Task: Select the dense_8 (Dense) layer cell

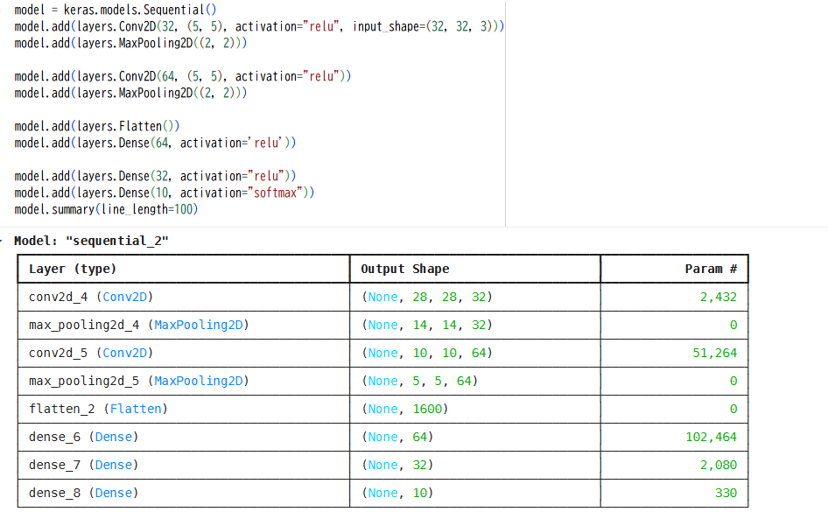Action: (83, 493)
